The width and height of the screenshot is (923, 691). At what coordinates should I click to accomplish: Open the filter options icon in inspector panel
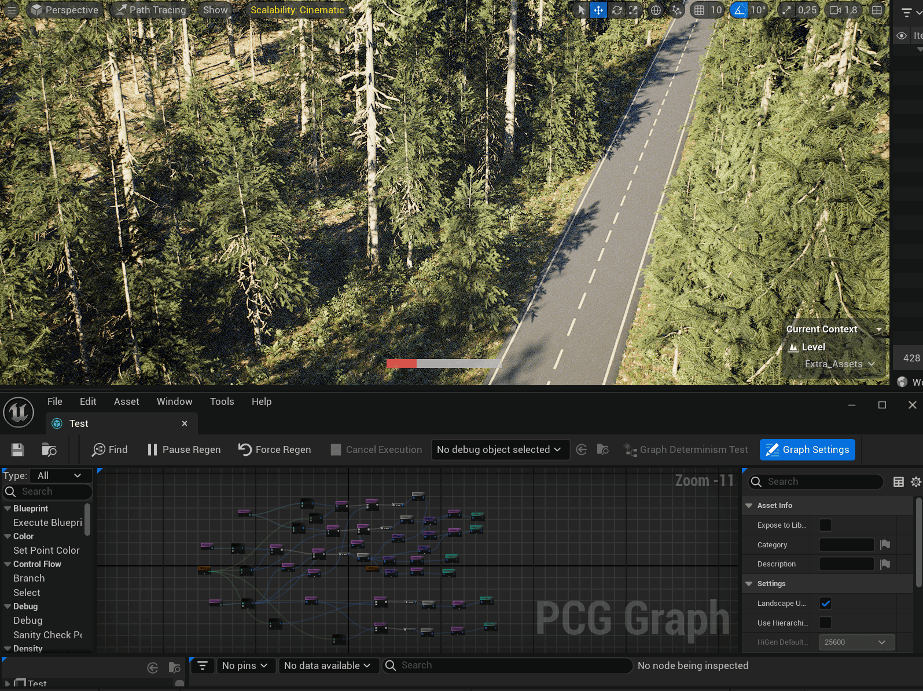coord(203,666)
